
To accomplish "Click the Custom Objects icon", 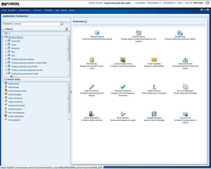I will pos(138,33).
